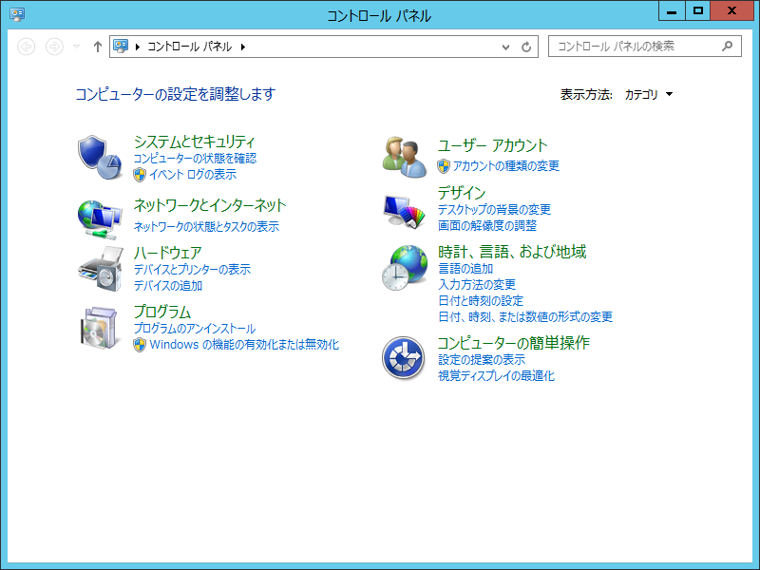Open デザイン category link
Viewport: 760px width, 570px height.
coord(462,193)
